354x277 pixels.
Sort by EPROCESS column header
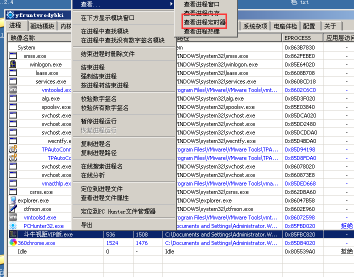[302, 37]
